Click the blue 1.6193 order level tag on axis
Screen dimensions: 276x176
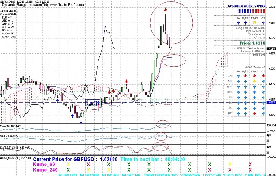click(271, 102)
